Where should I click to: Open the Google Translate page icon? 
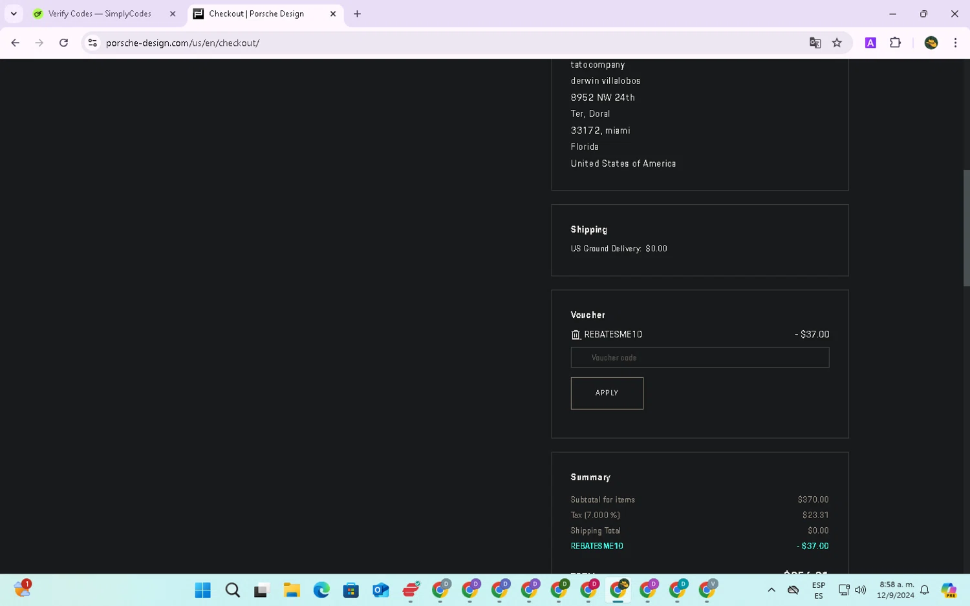(x=815, y=43)
